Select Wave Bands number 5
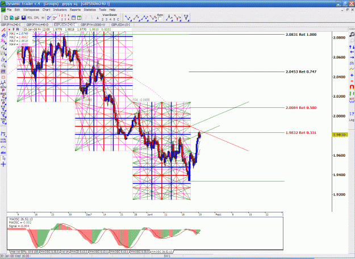The image size is (355, 259). click(114, 19)
